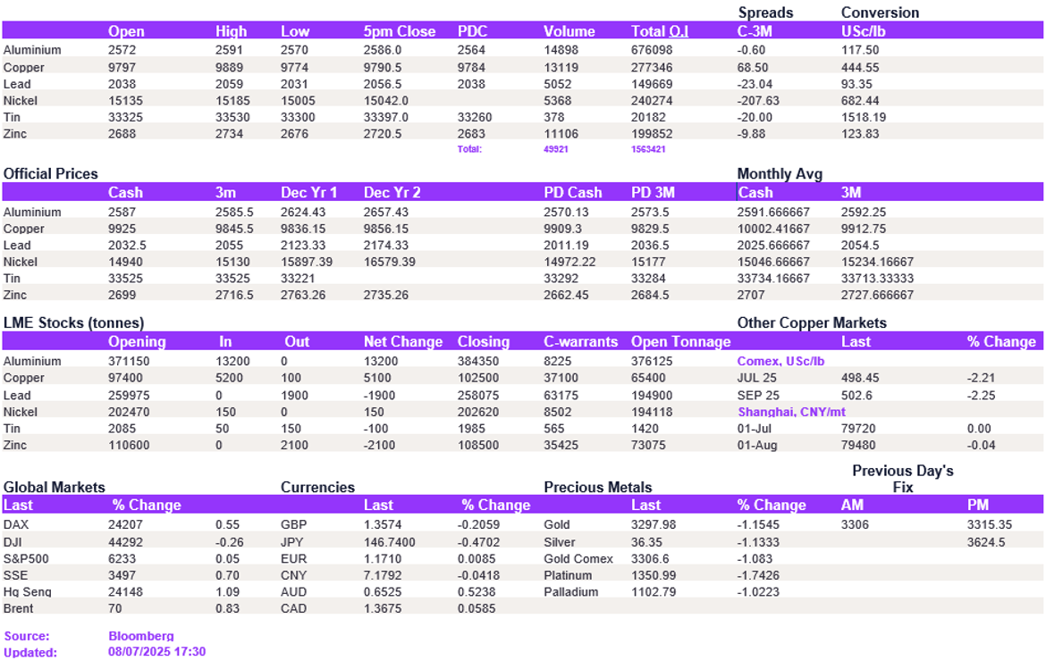Click the Aluminium open price 2572
This screenshot has width=1046, height=669.
pyautogui.click(x=122, y=50)
